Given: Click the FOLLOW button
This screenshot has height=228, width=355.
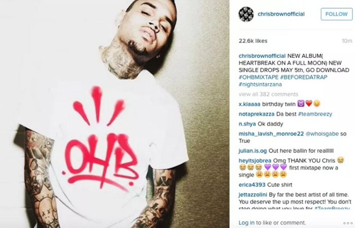Looking at the screenshot, I should pos(336,14).
